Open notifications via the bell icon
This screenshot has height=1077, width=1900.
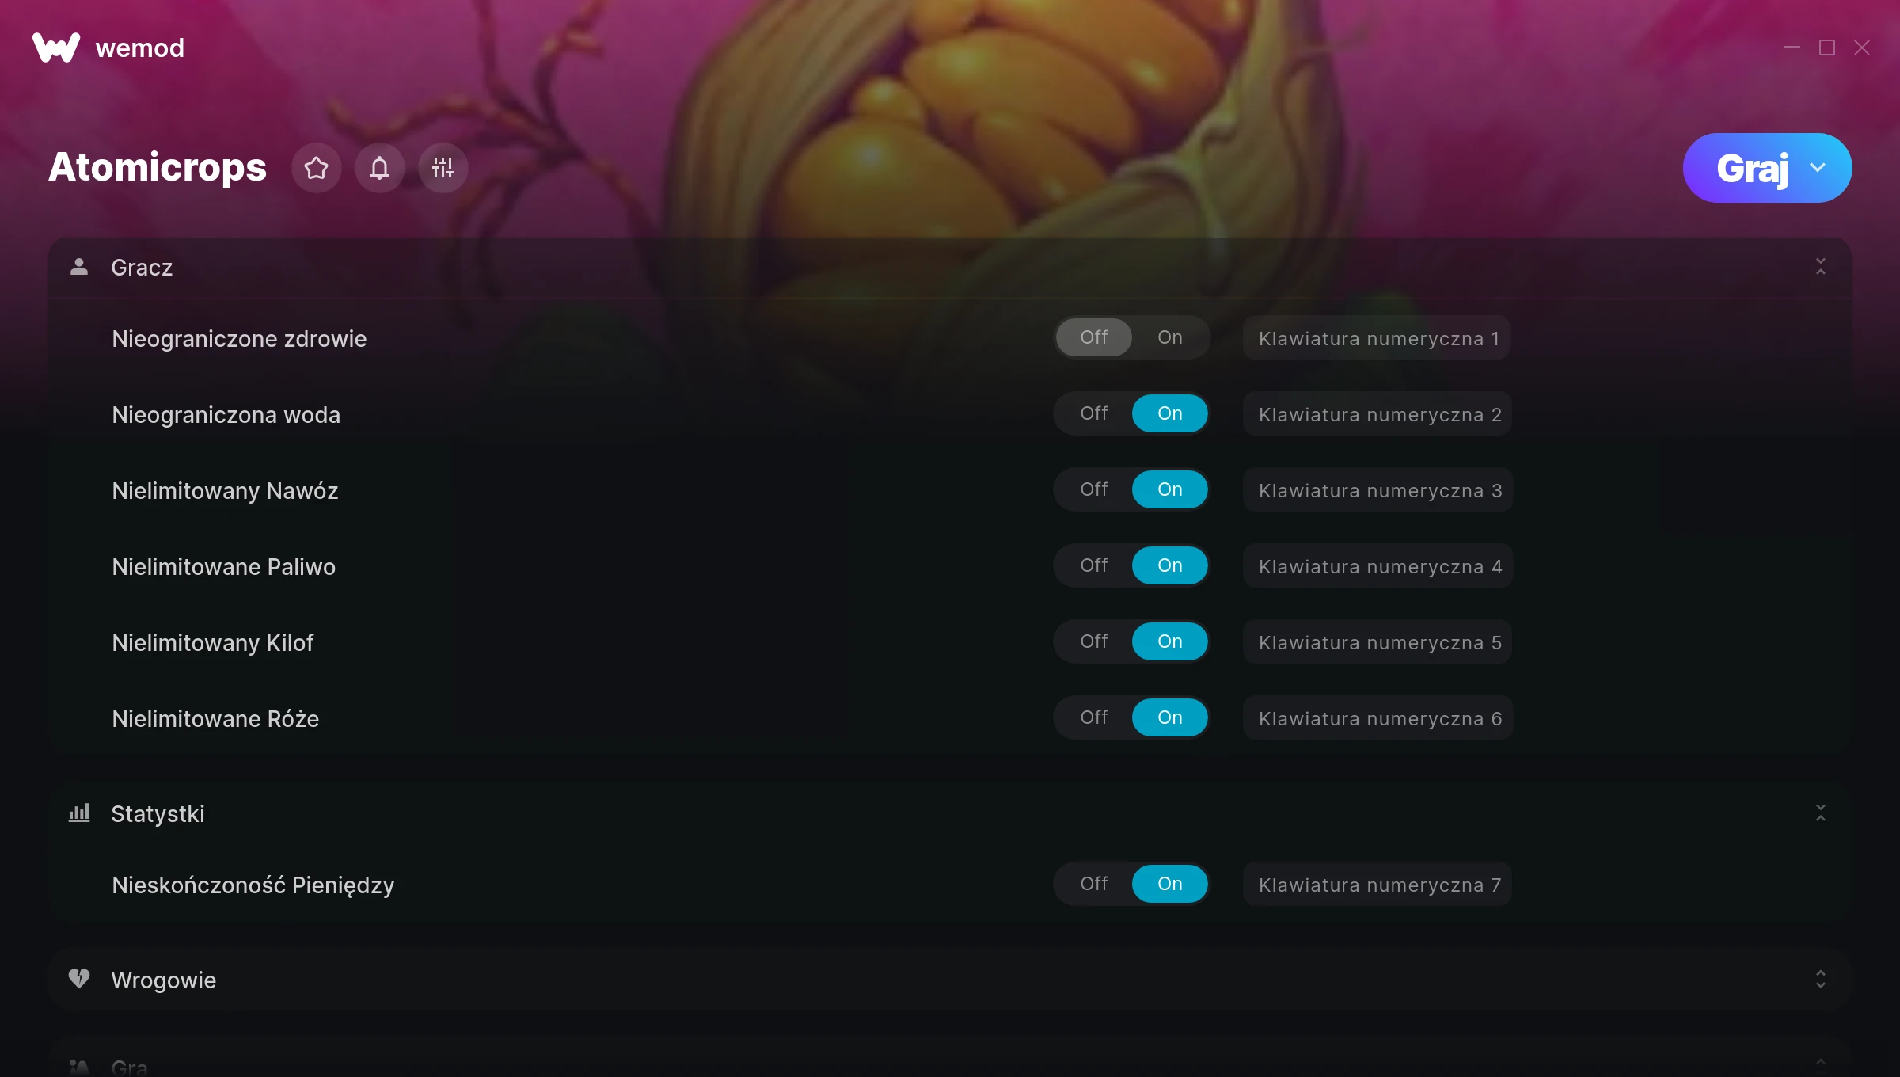click(x=379, y=168)
